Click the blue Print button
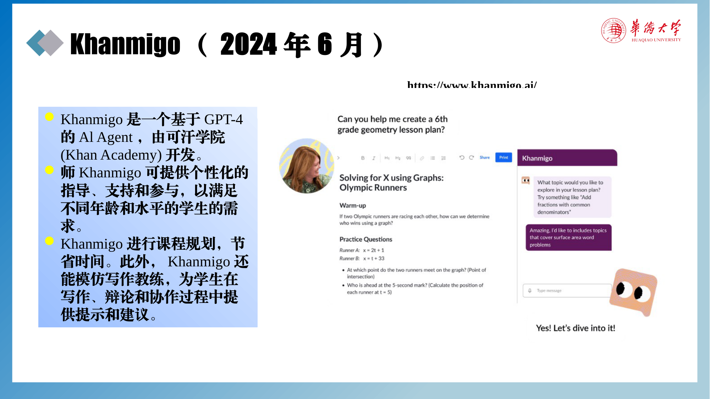The height and width of the screenshot is (399, 710). click(x=503, y=157)
